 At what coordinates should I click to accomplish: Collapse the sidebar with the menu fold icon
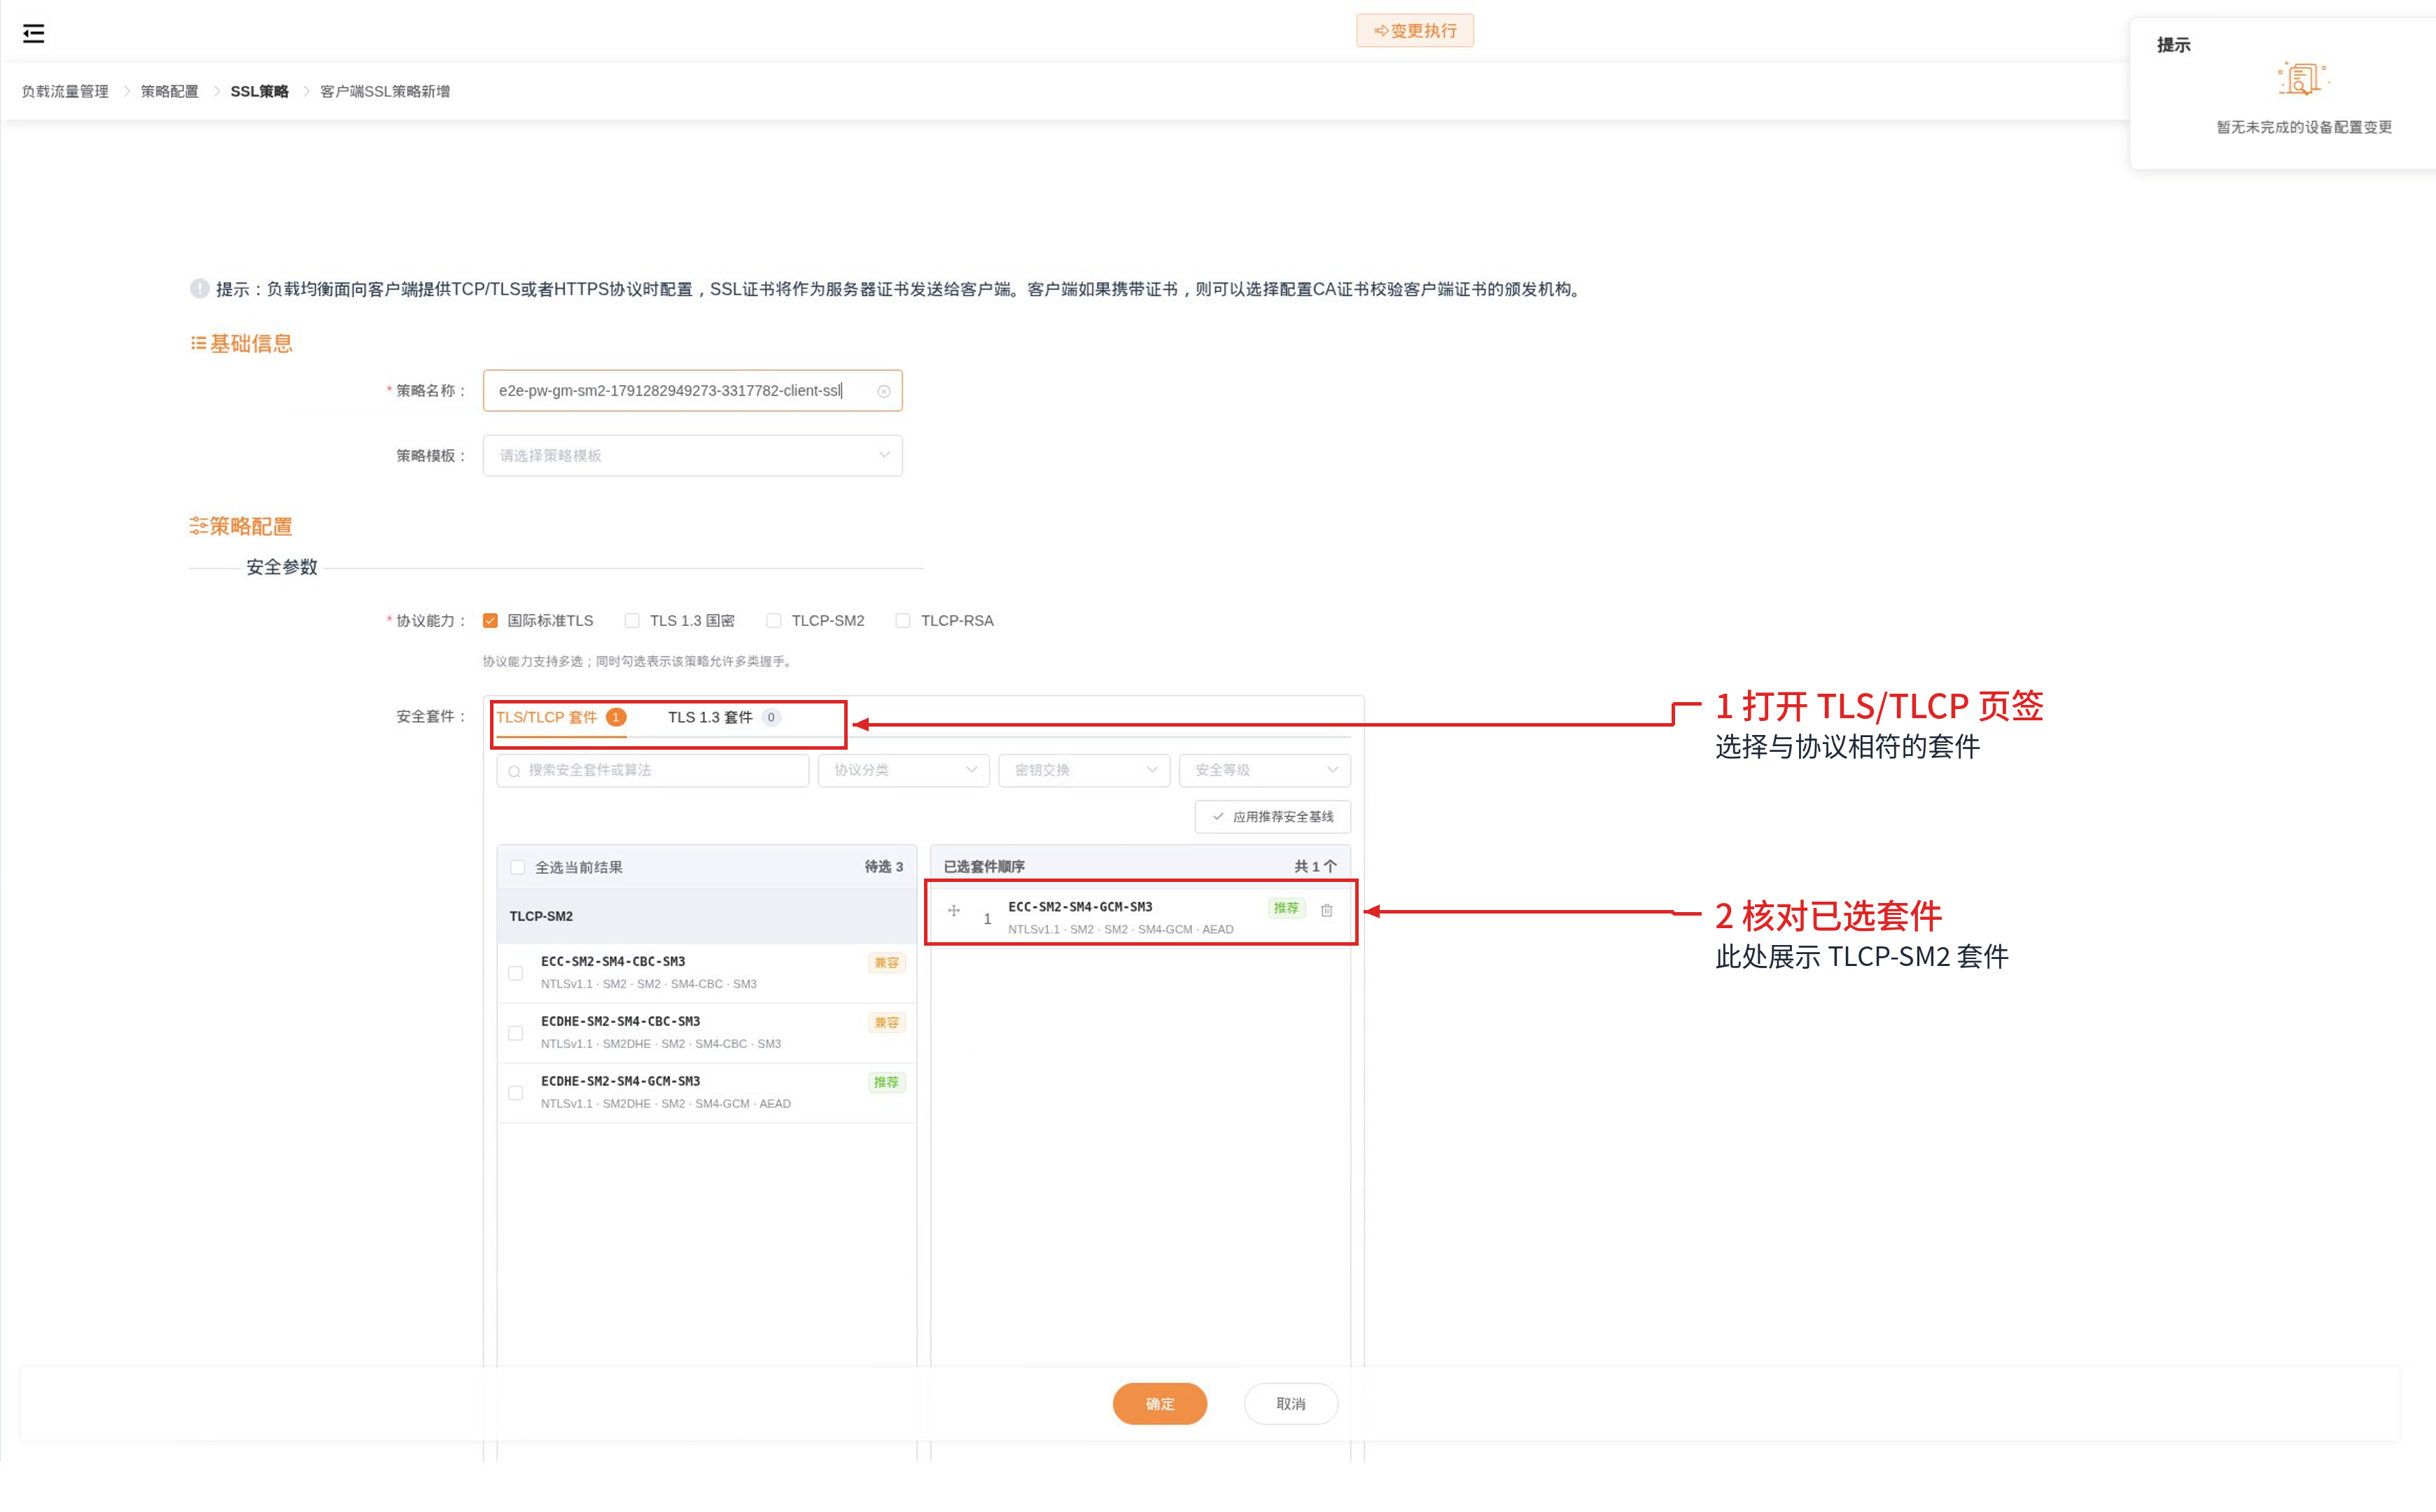33,33
